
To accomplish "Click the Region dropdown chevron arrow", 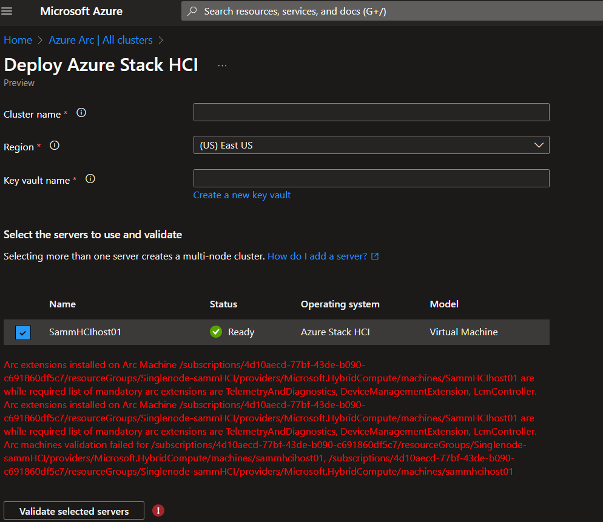I will [x=539, y=145].
